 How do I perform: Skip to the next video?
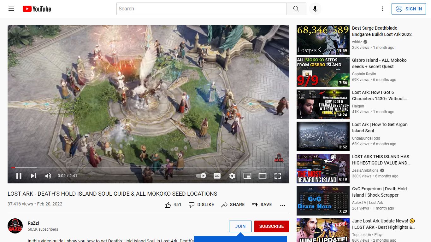coord(33,176)
